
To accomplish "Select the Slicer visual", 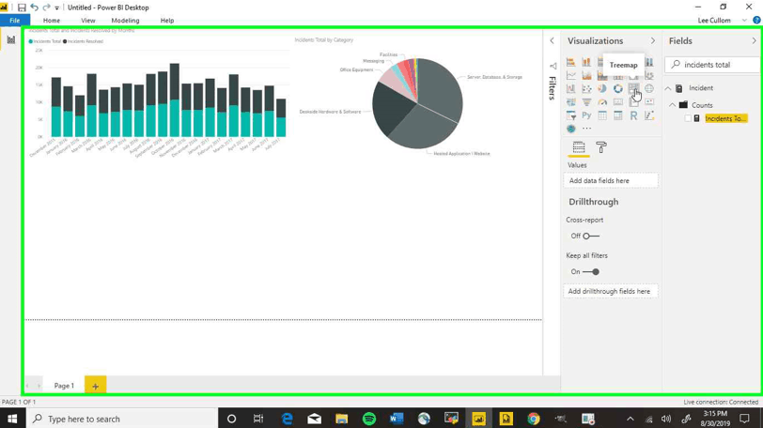I will (x=570, y=115).
